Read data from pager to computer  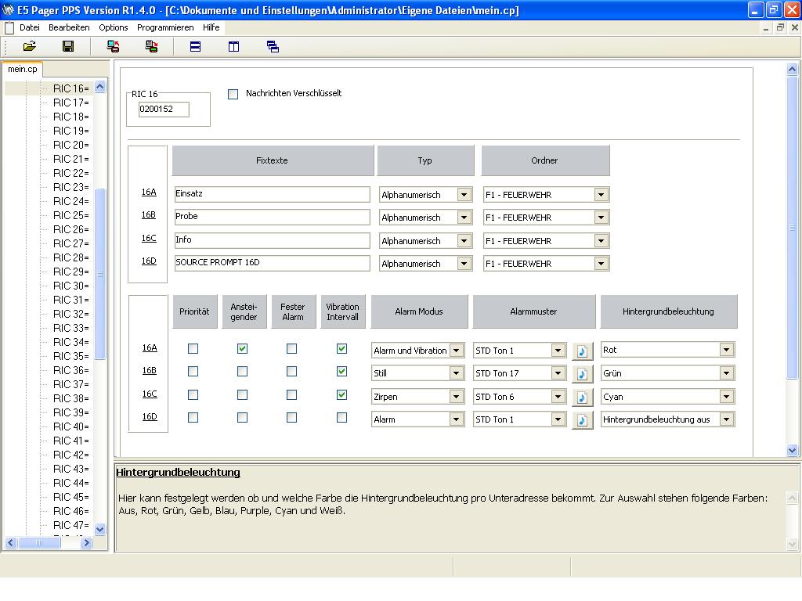tap(113, 46)
